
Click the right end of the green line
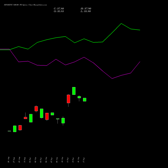[x=140, y=30]
